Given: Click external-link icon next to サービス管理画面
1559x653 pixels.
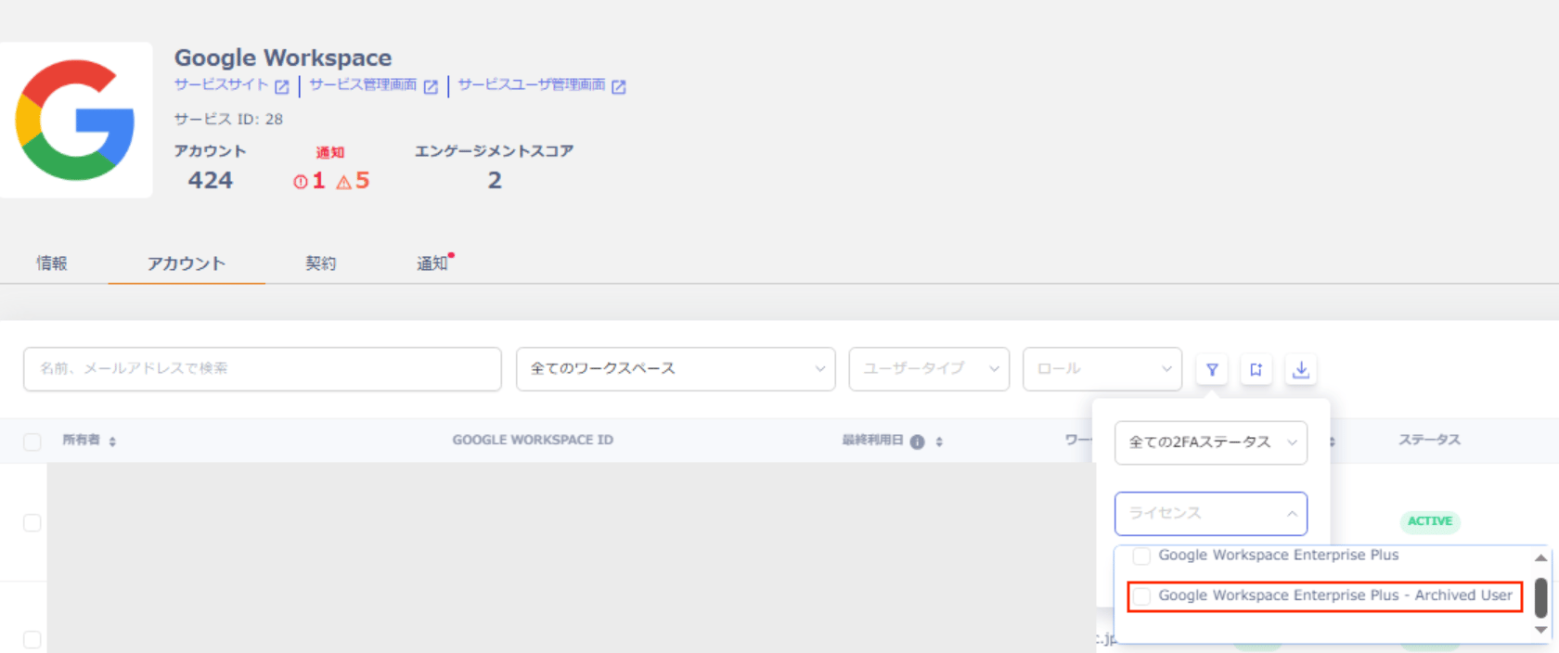Looking at the screenshot, I should coord(431,86).
